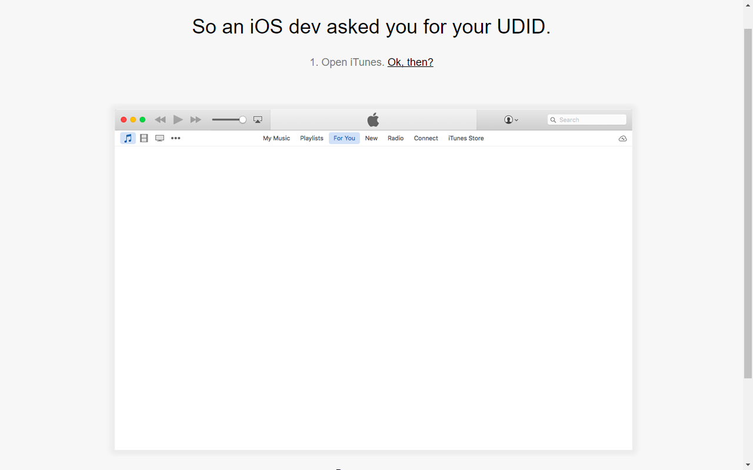
Task: Click the Apple logo display
Action: coord(373,120)
